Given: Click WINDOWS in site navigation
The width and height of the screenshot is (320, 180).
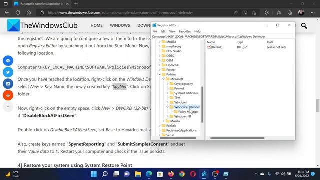Looking at the screenshot, I should tap(120, 25).
